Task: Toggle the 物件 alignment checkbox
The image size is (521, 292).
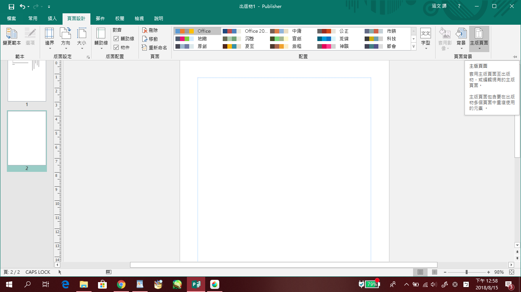Action: (x=116, y=48)
